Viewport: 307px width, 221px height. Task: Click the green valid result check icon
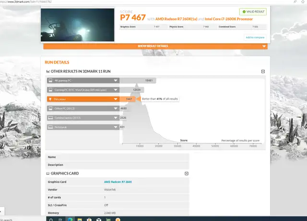tap(244, 11)
